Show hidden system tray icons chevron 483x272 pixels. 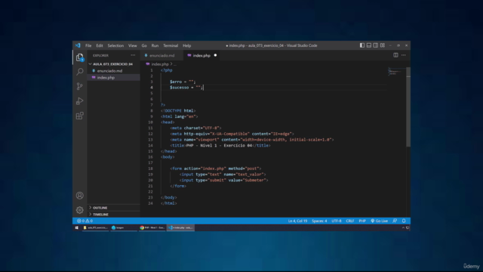(403, 227)
